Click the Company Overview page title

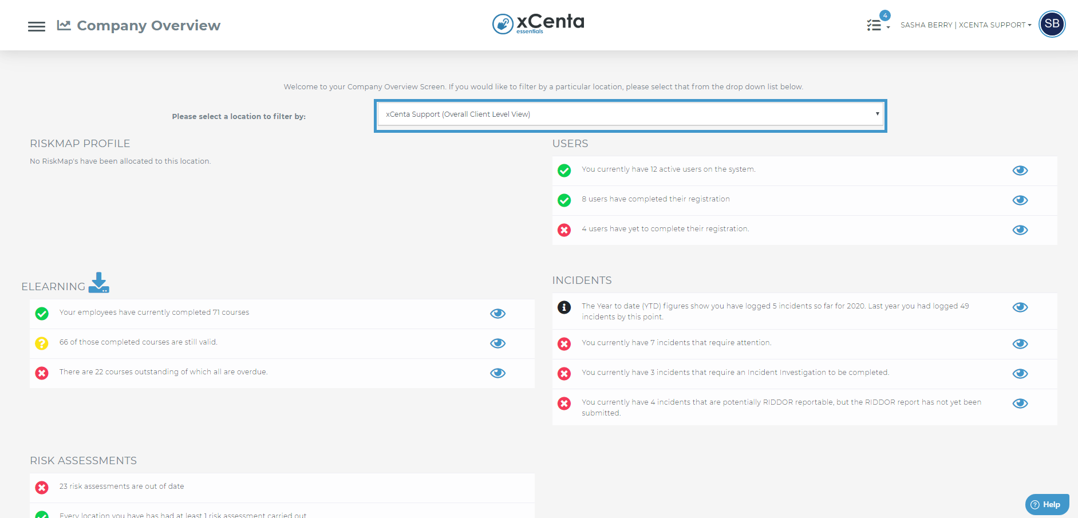tap(149, 26)
